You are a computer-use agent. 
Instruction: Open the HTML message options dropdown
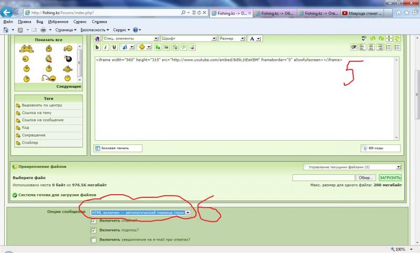187,213
